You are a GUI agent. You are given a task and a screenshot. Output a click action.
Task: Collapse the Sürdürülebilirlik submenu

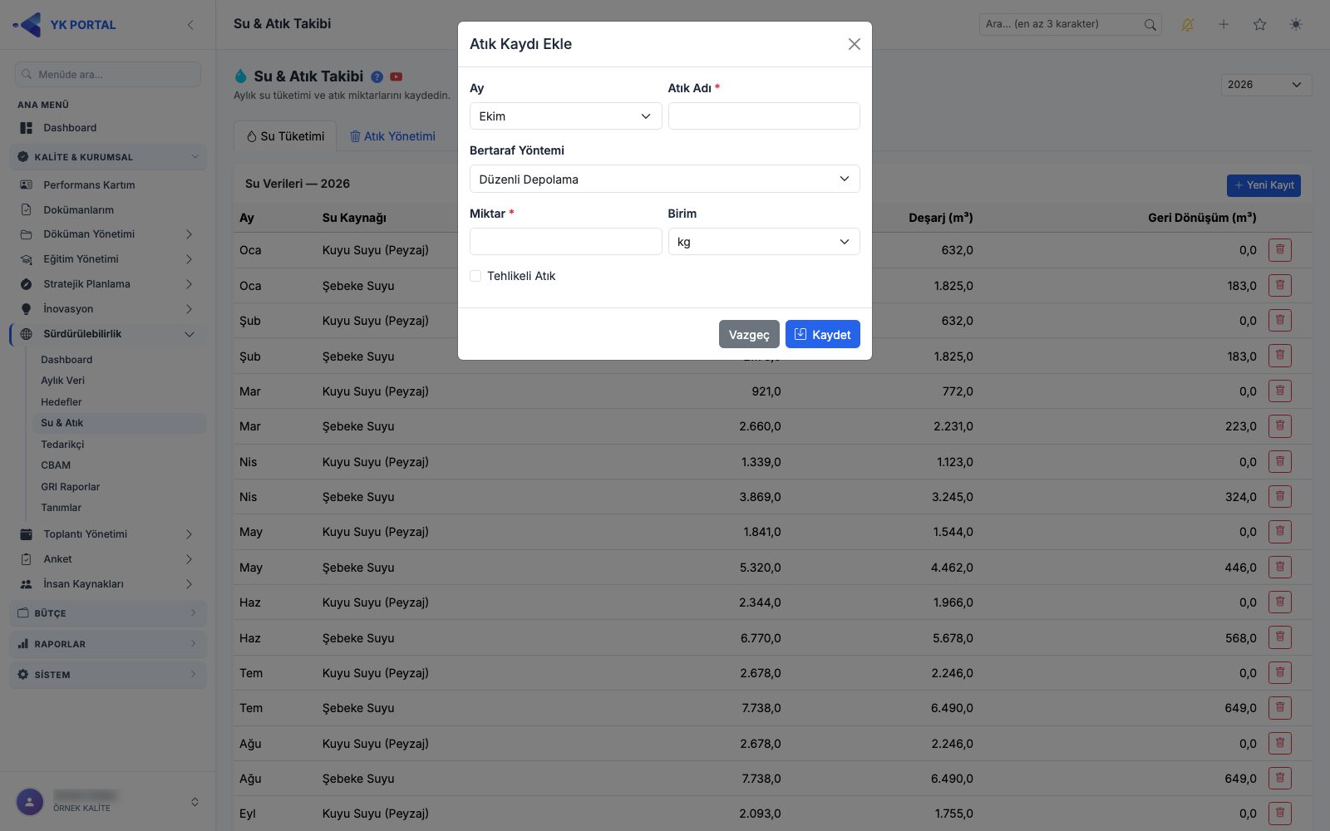pos(108,334)
